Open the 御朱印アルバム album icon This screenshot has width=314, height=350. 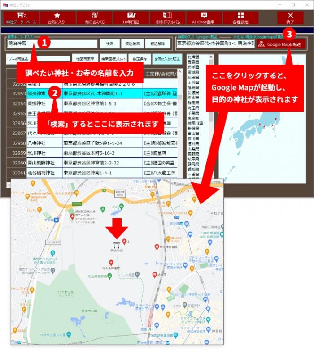168,18
